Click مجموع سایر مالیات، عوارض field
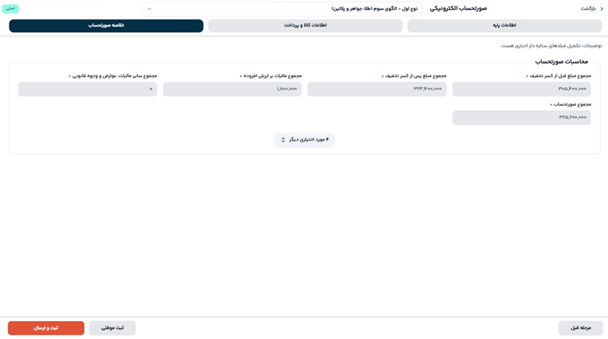Screen dimensions: 608x339 (87, 89)
